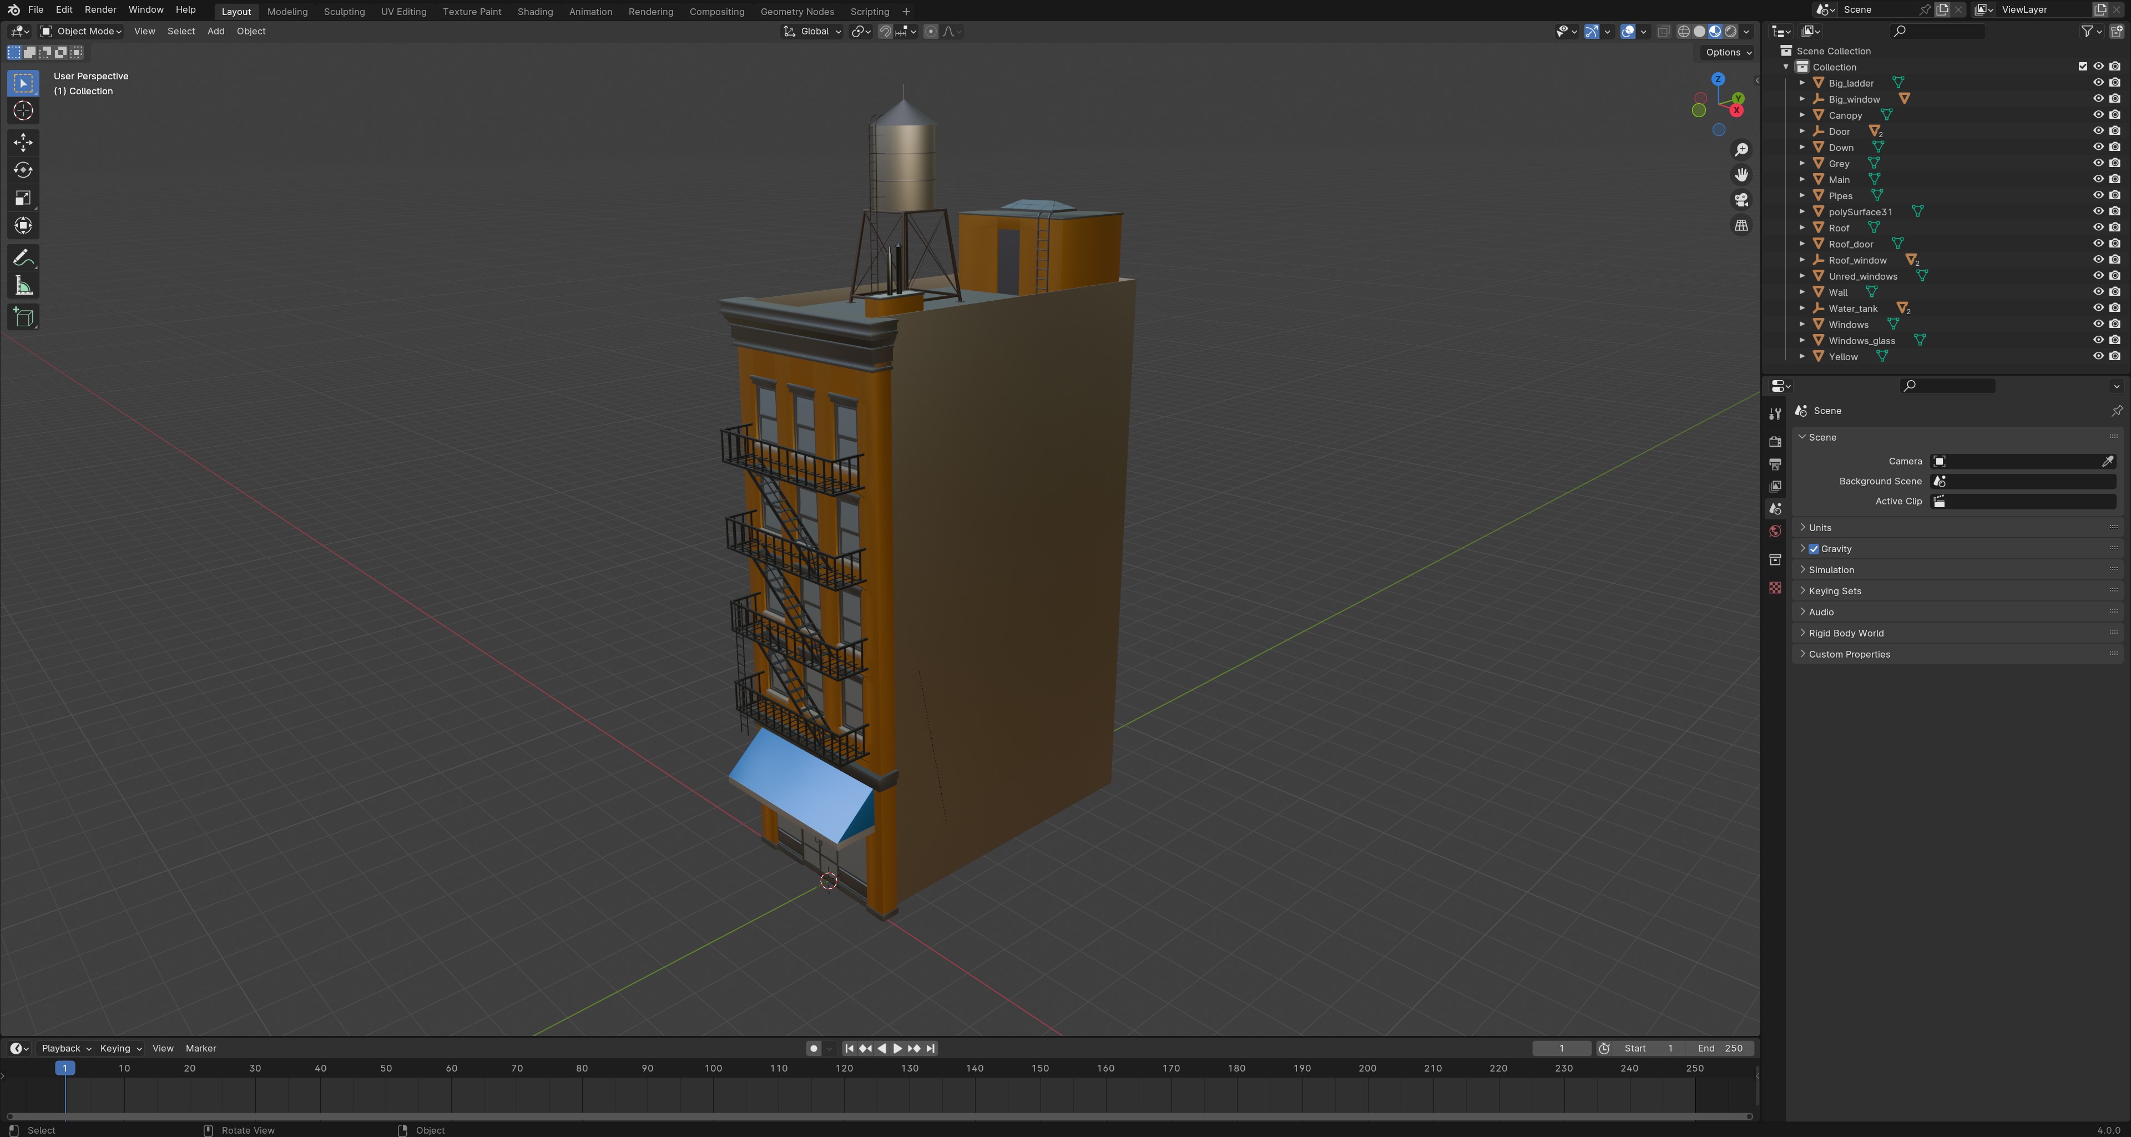Expand the Pipes tree item
The image size is (2131, 1137).
coord(1802,195)
